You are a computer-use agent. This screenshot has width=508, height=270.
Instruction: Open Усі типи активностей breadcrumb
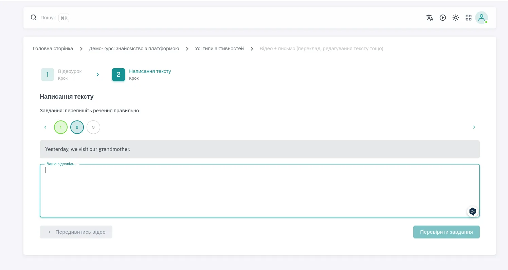point(219,49)
